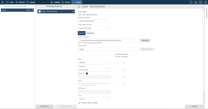
Task: Open the Combine stage
Action: pyautogui.click(x=55, y=2)
